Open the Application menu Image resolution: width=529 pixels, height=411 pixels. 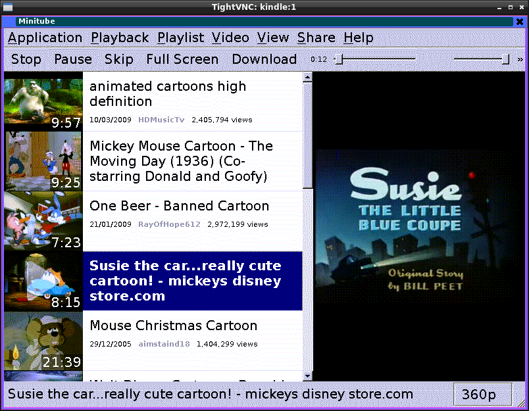(x=45, y=37)
